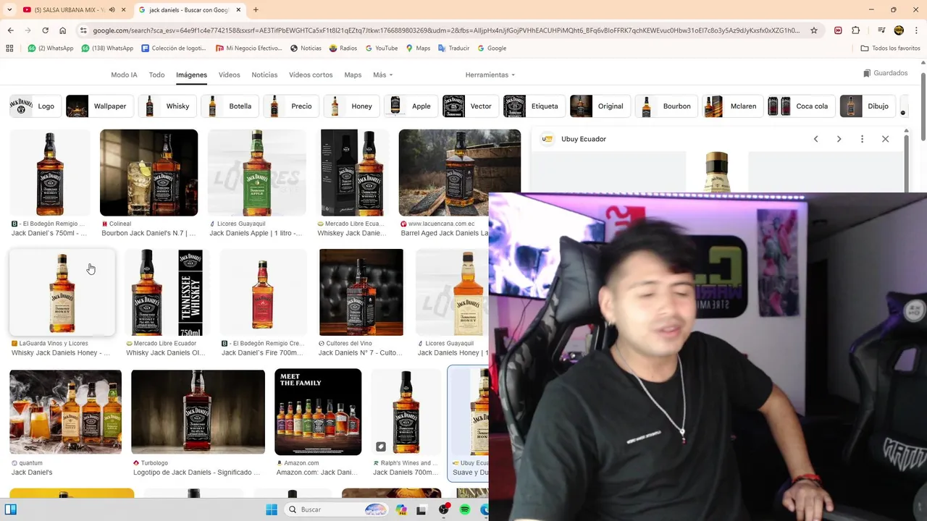Filter images by Bourbon chip
Viewport: 927px width, 521px height.
click(x=666, y=106)
